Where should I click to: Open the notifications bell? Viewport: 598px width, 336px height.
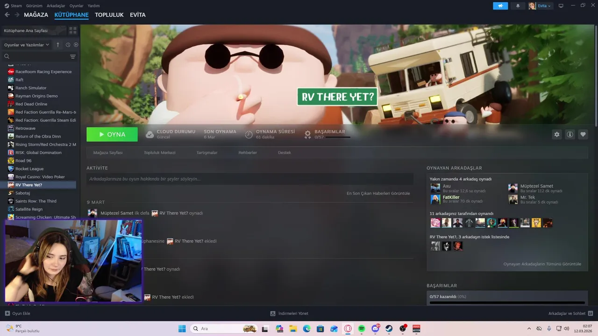[518, 6]
